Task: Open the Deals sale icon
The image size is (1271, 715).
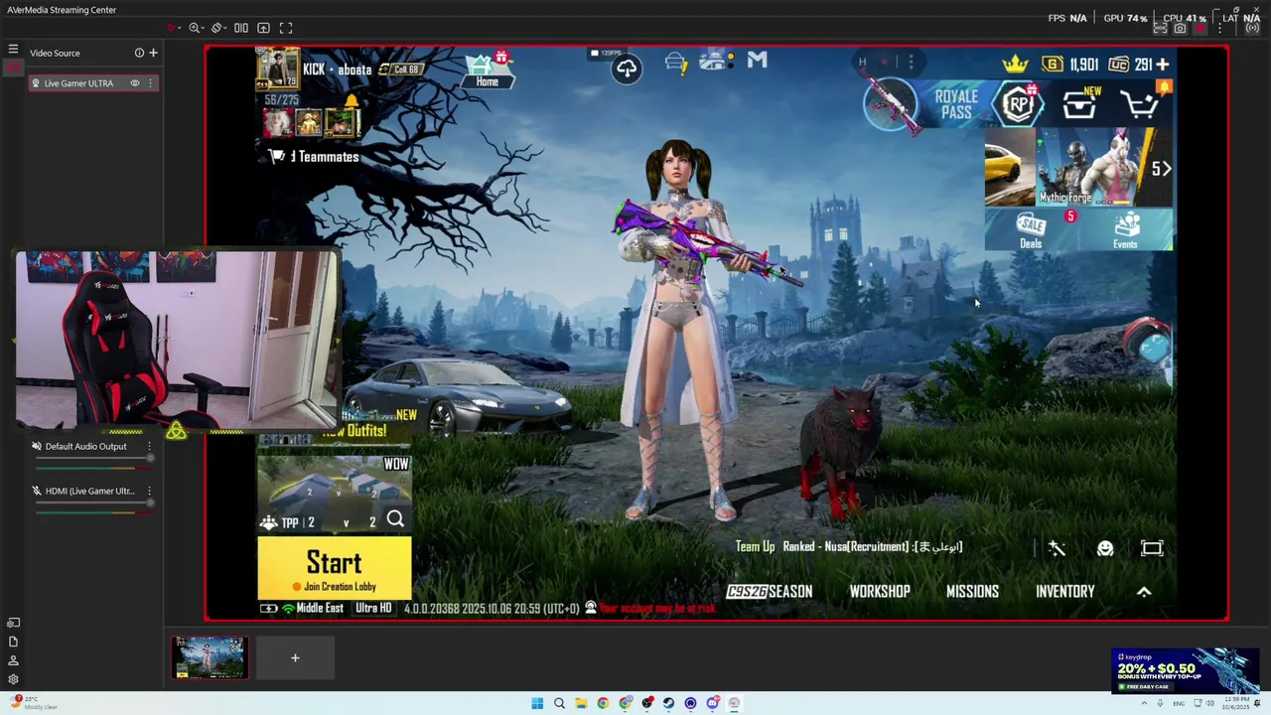Action: click(x=1031, y=230)
